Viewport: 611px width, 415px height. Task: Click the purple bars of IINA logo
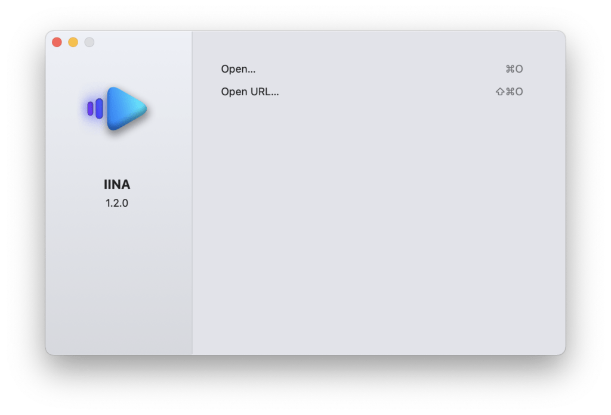coord(95,108)
